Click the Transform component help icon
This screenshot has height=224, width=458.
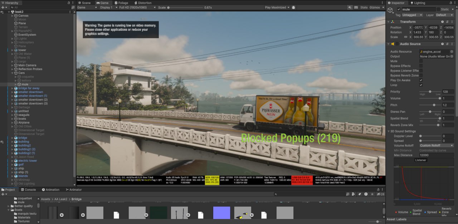442,22
